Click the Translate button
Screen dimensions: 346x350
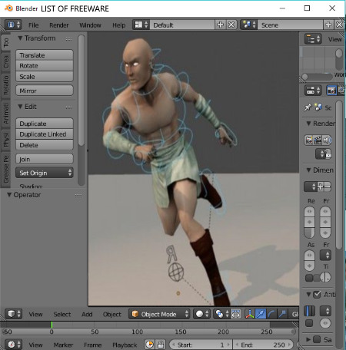click(x=45, y=55)
